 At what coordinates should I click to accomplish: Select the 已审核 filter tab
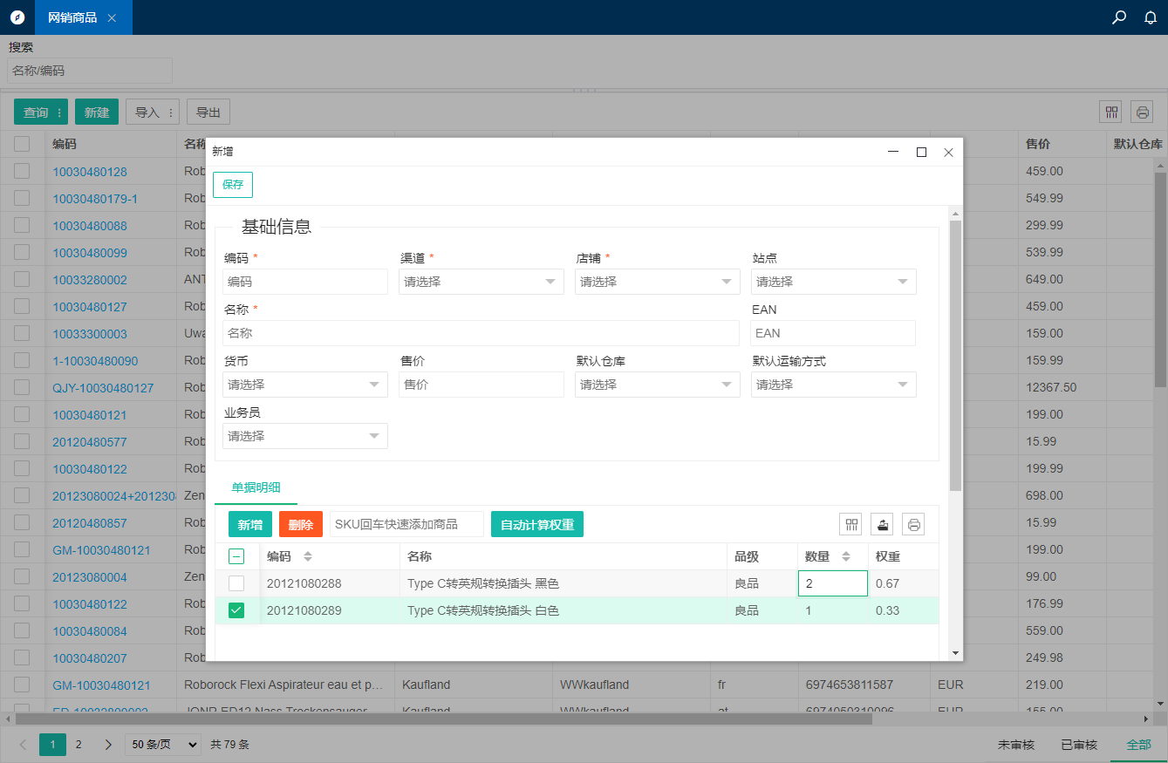click(1078, 745)
